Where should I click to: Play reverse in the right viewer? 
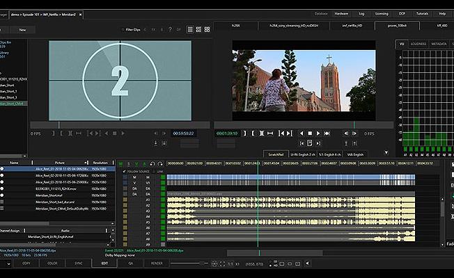(x=302, y=133)
